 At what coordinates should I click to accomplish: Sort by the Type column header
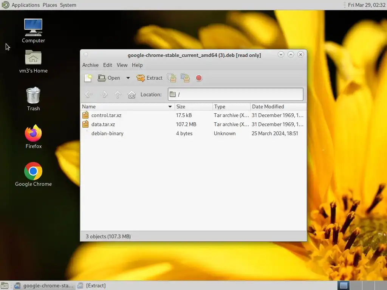pyautogui.click(x=231, y=106)
